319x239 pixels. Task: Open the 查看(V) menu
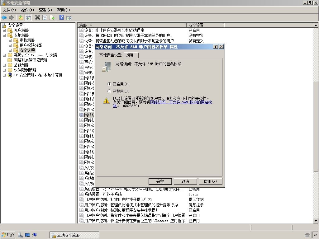(45, 10)
